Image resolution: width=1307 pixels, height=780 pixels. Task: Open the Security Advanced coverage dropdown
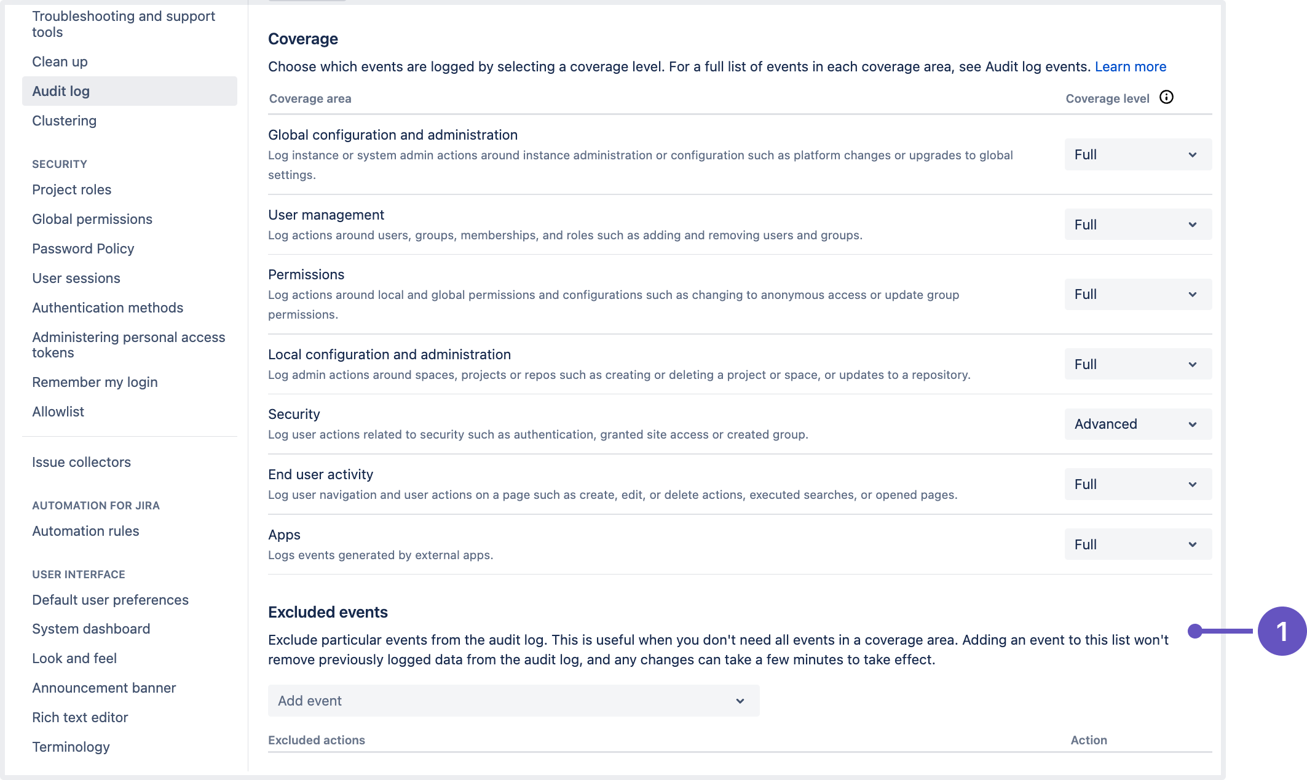[x=1137, y=424]
